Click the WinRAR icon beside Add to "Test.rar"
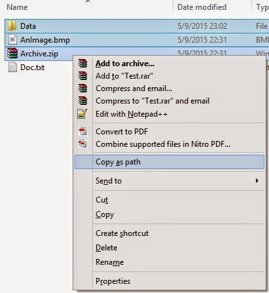 pos(83,76)
